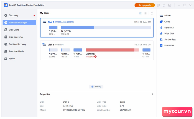Click the Disk 0 drive icon in right panel
Image resolution: width=194 pixels, height=119 pixels.
[161, 16]
